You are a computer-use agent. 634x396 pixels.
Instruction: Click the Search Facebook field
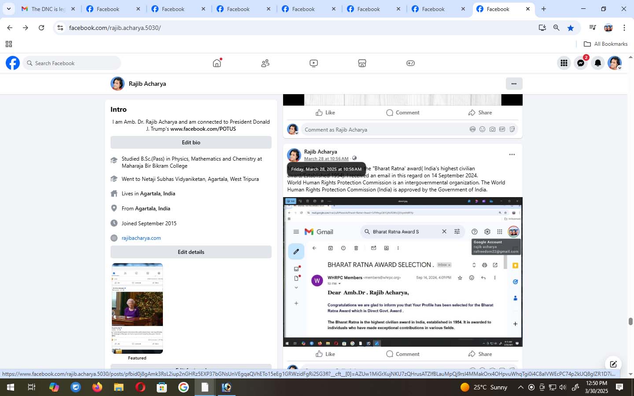pyautogui.click(x=72, y=63)
